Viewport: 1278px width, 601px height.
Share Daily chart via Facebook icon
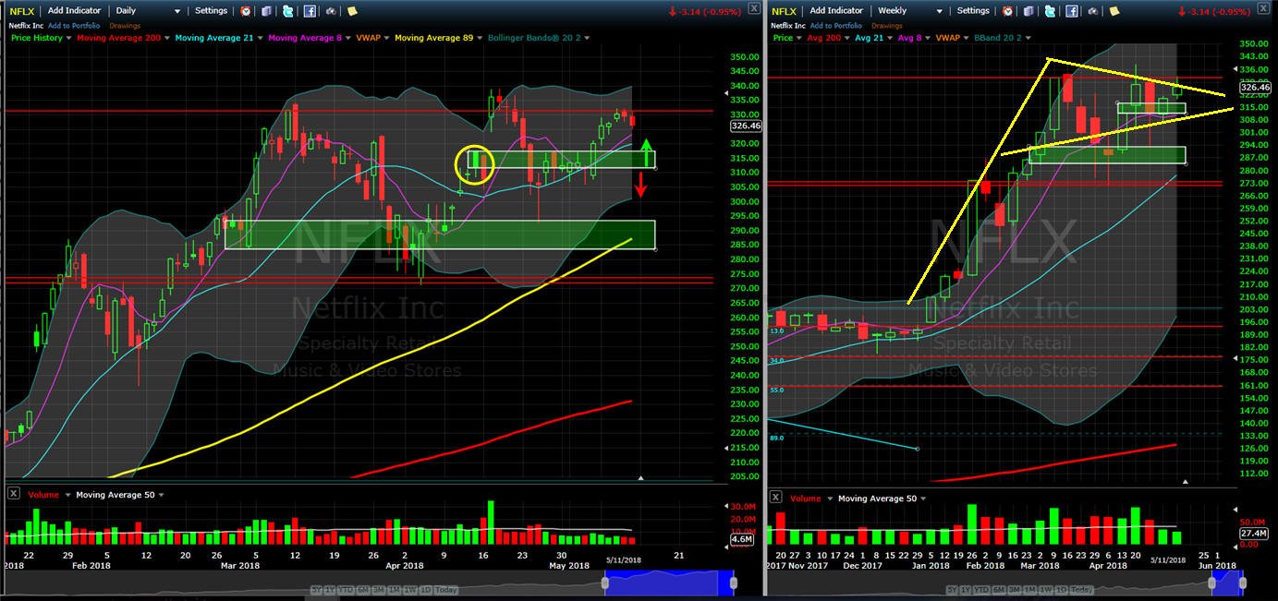tap(310, 11)
